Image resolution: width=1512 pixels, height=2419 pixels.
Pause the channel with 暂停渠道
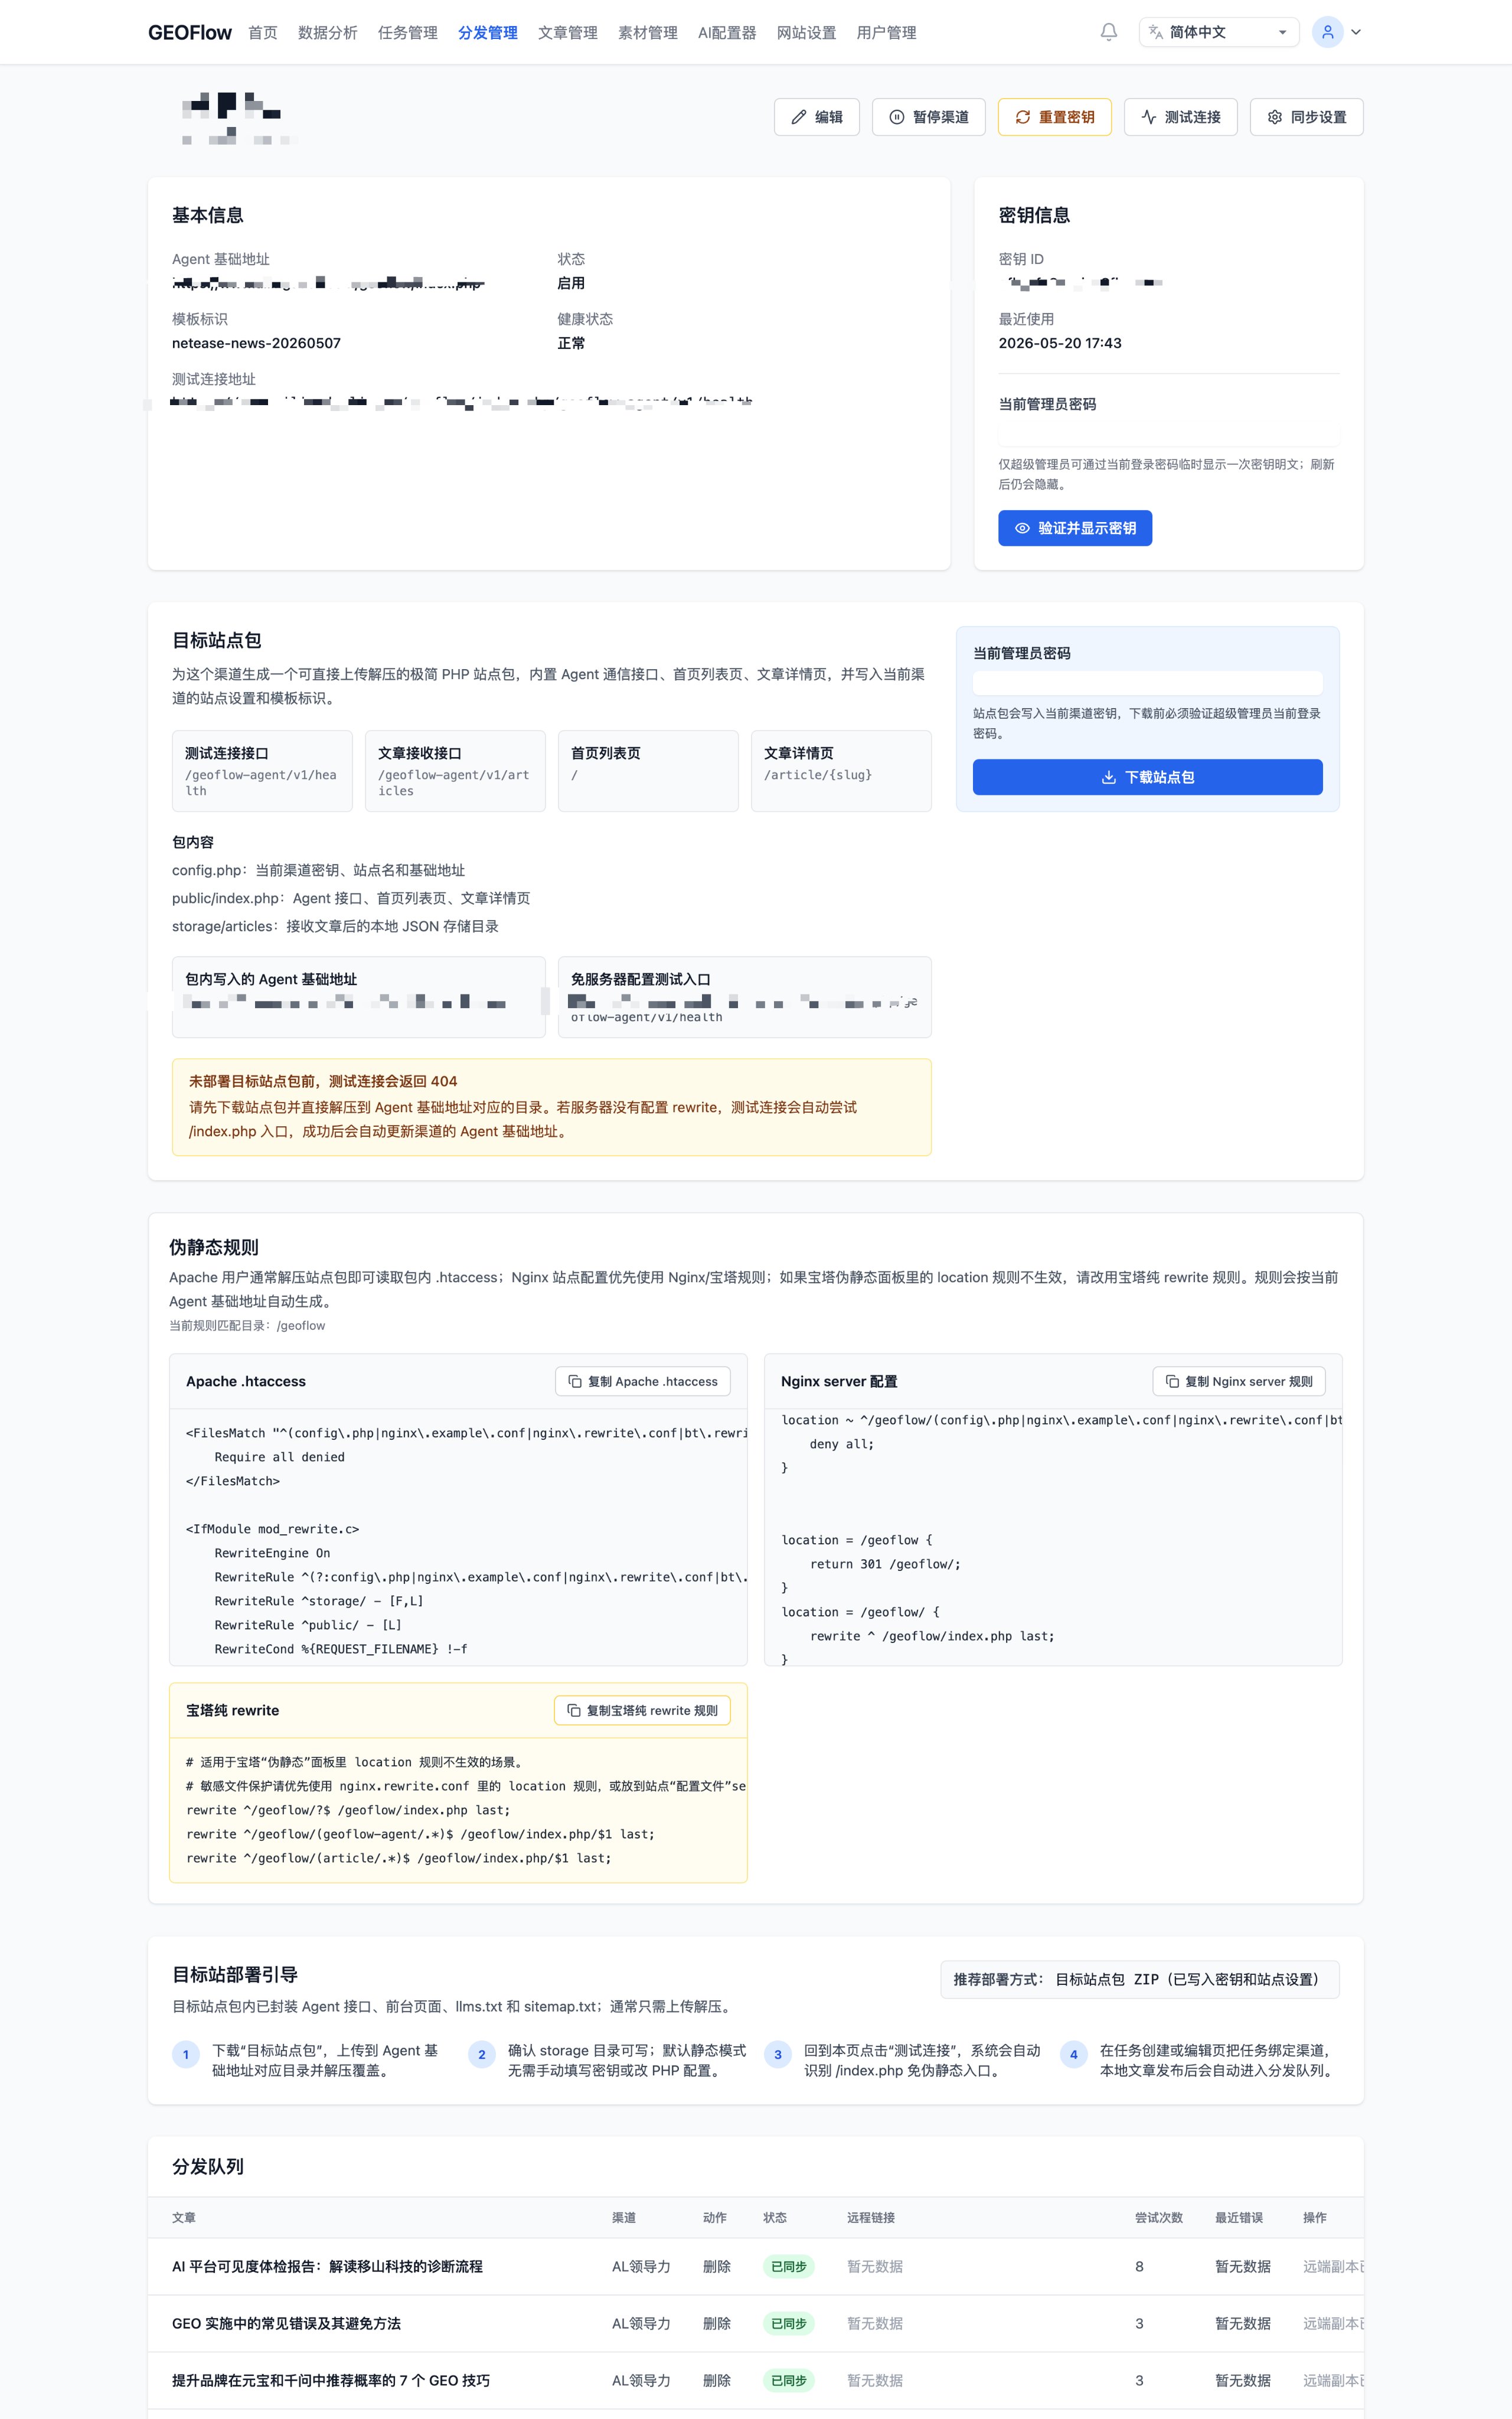[929, 117]
